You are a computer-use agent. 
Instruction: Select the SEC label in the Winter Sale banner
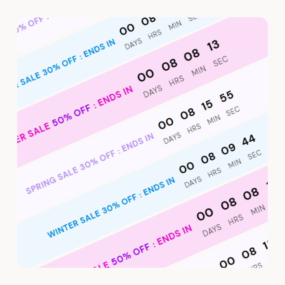pyautogui.click(x=254, y=155)
